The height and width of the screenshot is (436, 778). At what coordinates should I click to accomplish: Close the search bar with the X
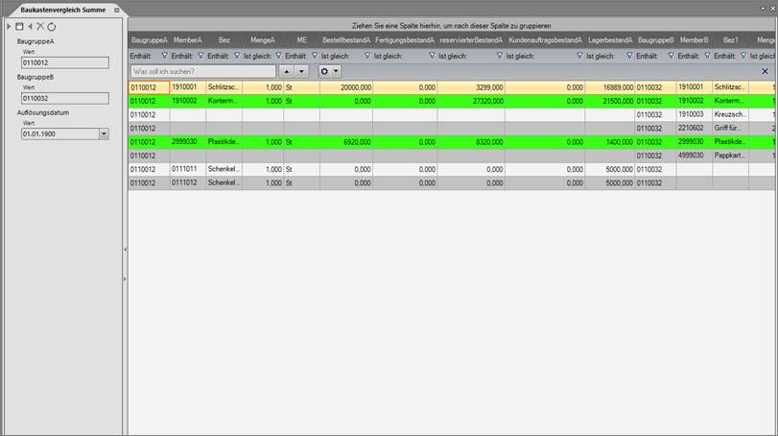(x=765, y=71)
